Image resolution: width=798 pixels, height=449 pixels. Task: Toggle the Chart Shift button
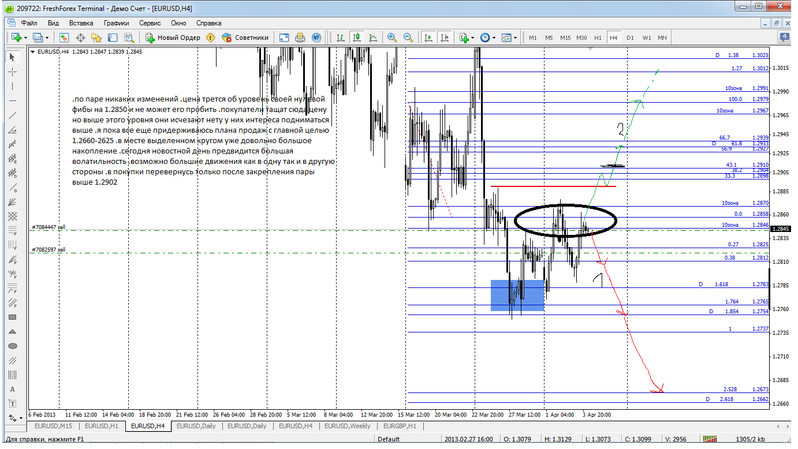pyautogui.click(x=444, y=38)
